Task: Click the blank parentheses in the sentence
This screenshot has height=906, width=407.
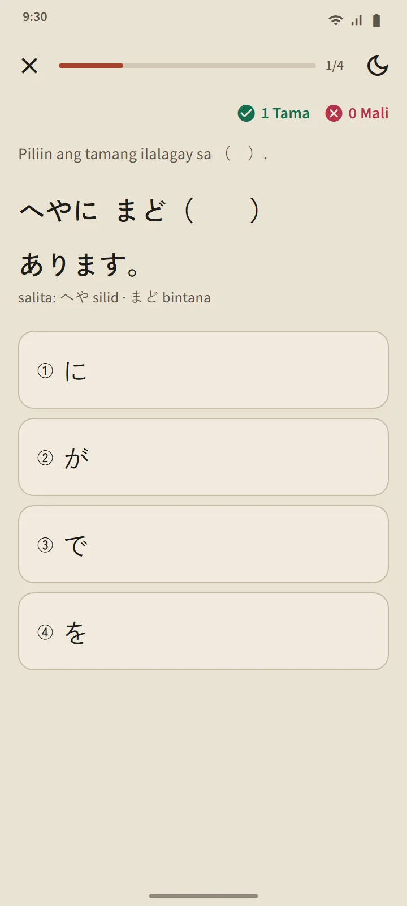Action: coord(222,211)
